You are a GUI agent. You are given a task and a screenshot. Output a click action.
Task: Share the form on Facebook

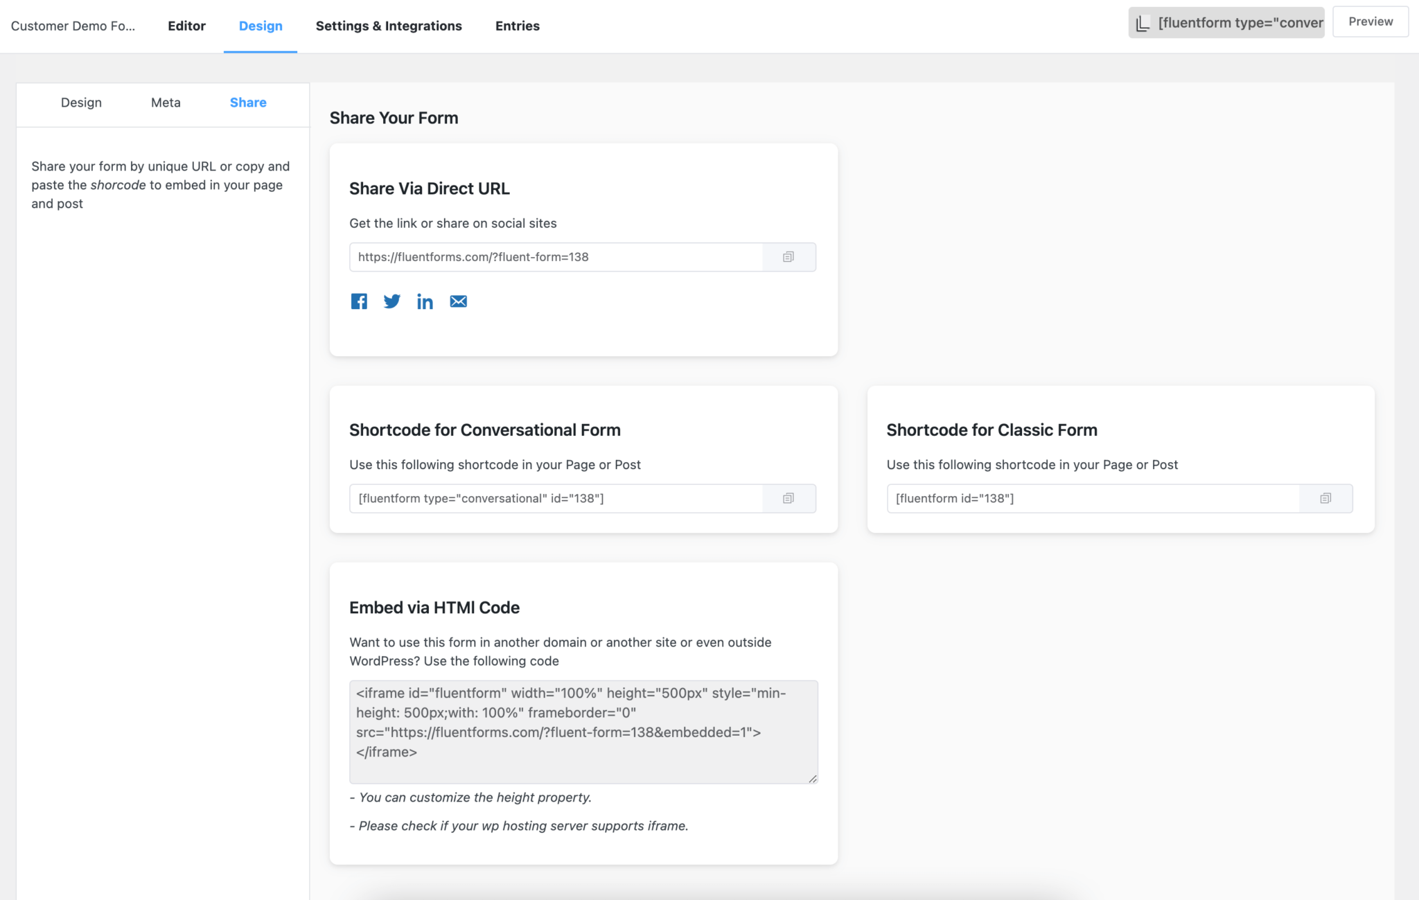point(359,301)
